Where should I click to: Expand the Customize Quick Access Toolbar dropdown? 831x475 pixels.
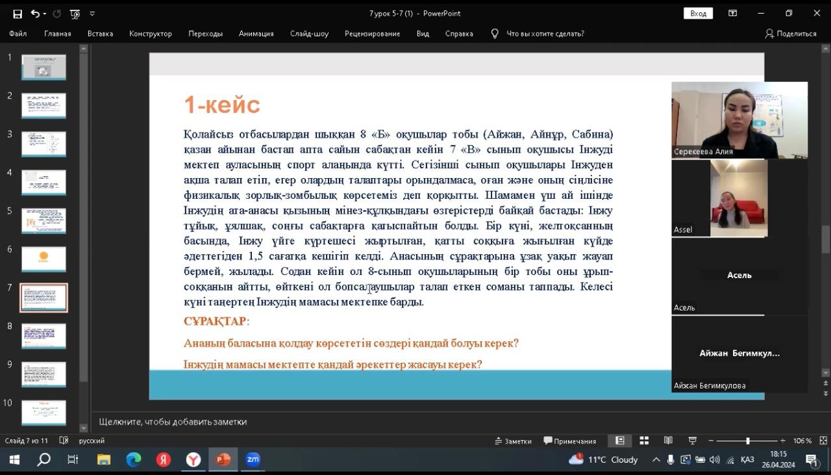92,14
